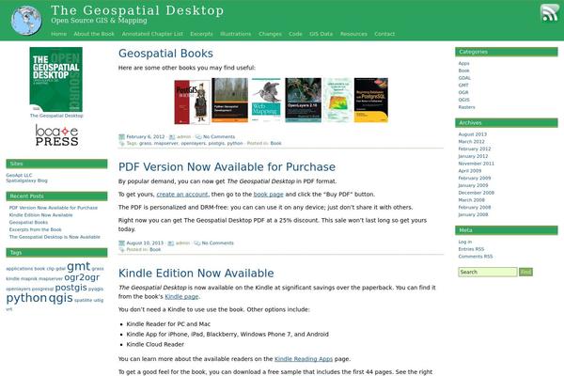Open the Illustrations menu item
This screenshot has height=376, width=564.
pyautogui.click(x=236, y=34)
